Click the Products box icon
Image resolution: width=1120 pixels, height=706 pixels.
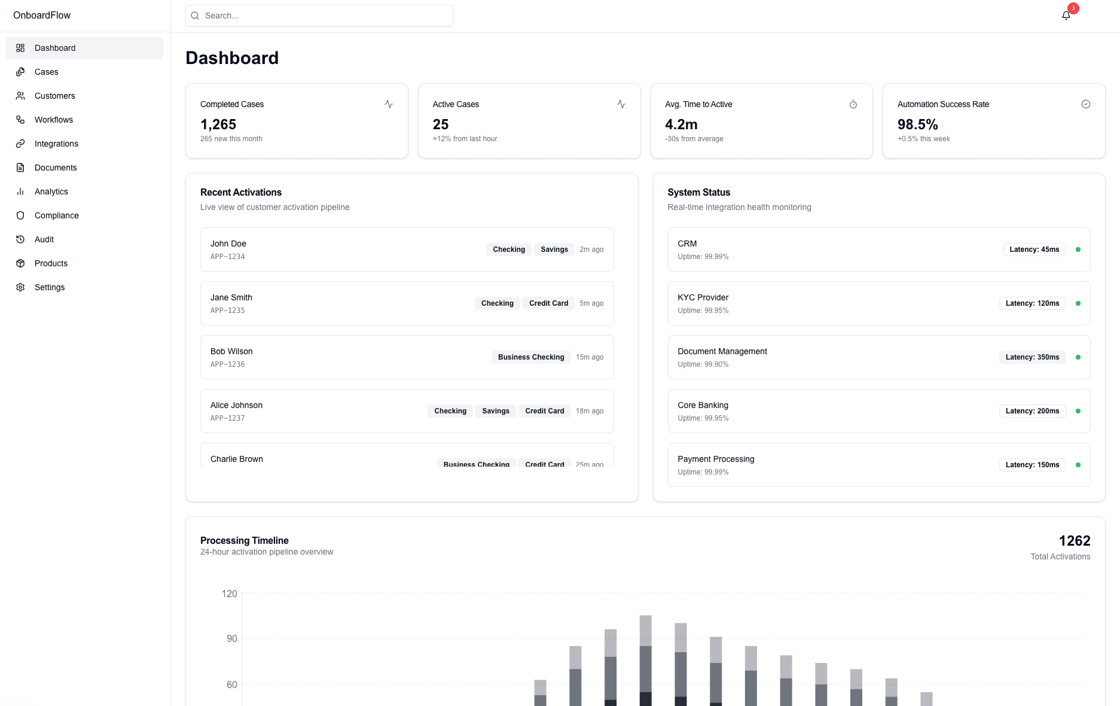pos(20,263)
